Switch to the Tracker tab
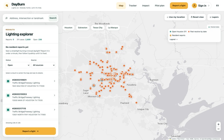This screenshot has width=224, height=140. 133,6
